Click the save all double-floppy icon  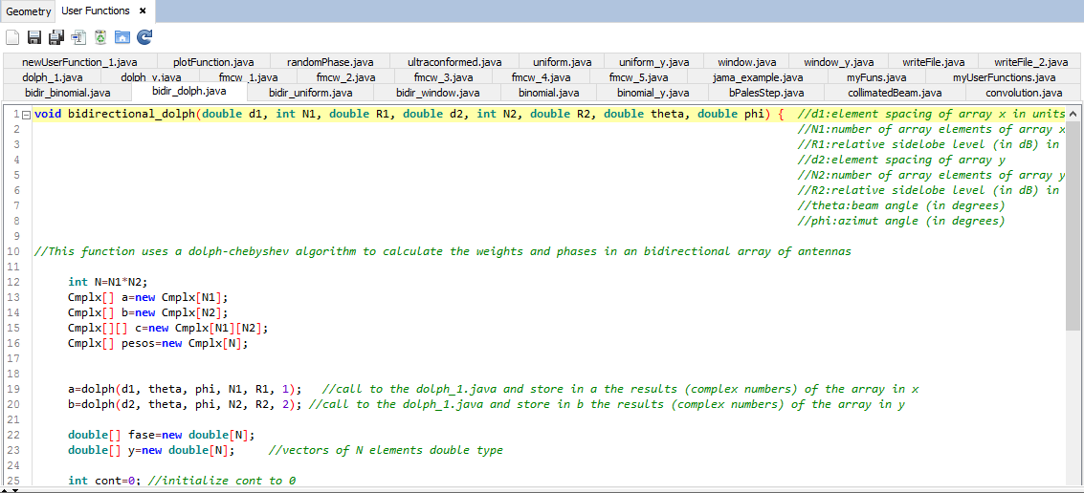[56, 37]
